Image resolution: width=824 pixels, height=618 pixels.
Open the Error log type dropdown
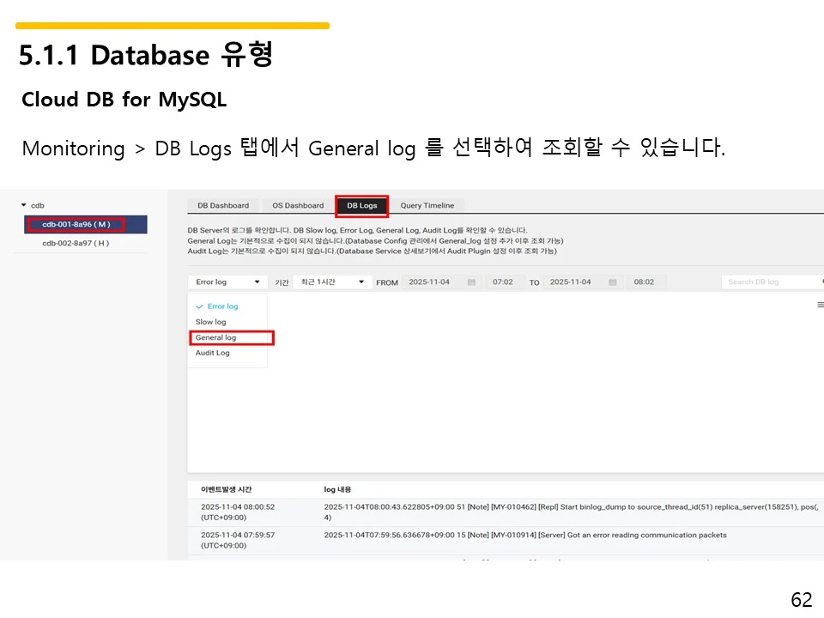coord(227,282)
